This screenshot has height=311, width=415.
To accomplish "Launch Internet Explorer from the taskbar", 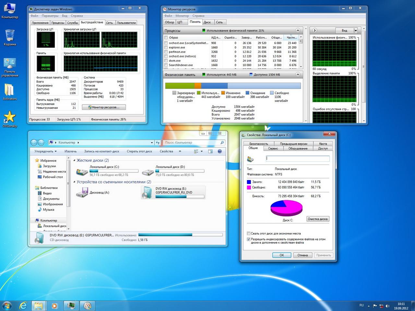I will 23,305.
